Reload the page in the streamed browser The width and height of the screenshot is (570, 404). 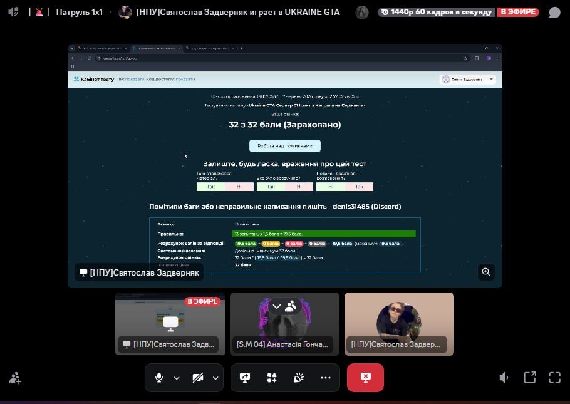tap(89, 58)
